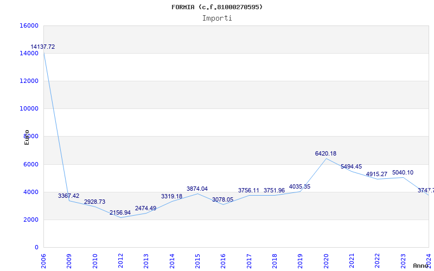
Task: Click the 2015 x-axis year label
Action: click(x=197, y=261)
